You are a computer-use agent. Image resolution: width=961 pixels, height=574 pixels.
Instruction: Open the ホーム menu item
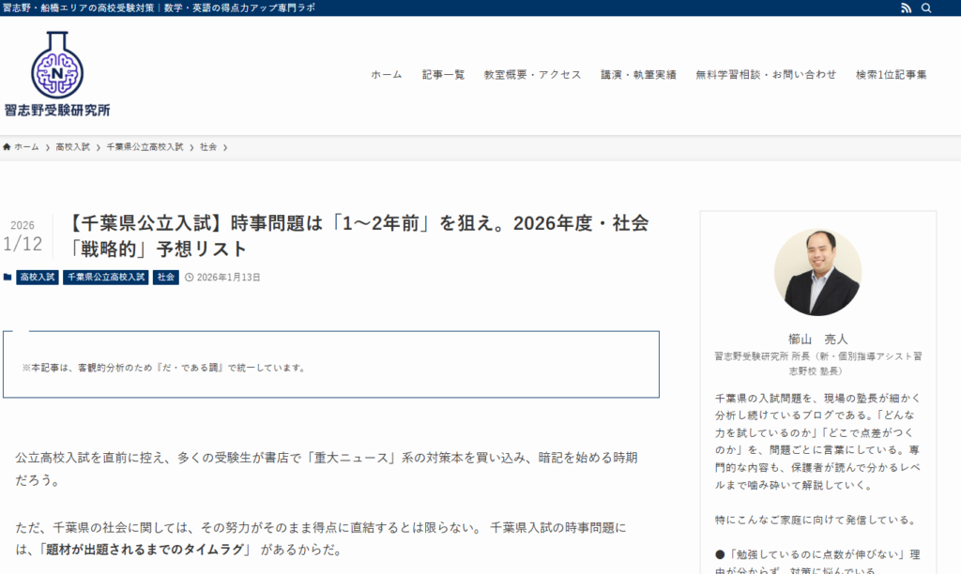(x=386, y=75)
